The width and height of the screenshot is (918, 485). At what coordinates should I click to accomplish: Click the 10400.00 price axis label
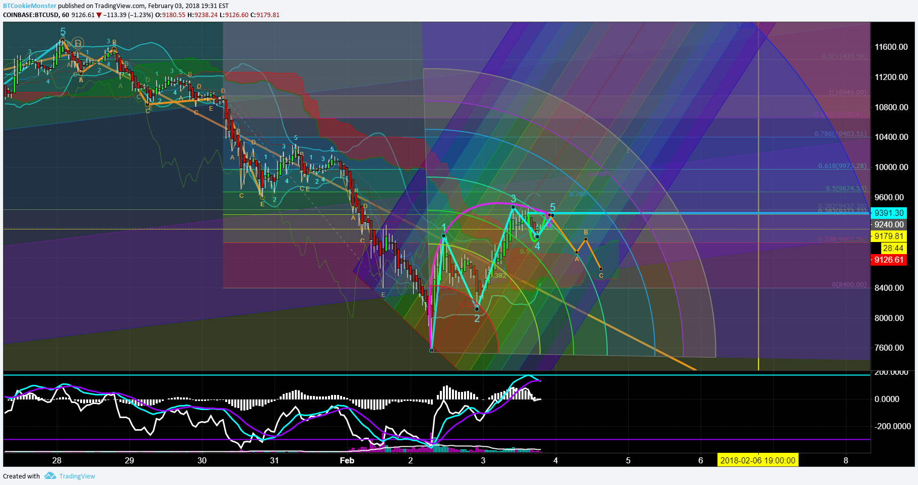[x=891, y=137]
